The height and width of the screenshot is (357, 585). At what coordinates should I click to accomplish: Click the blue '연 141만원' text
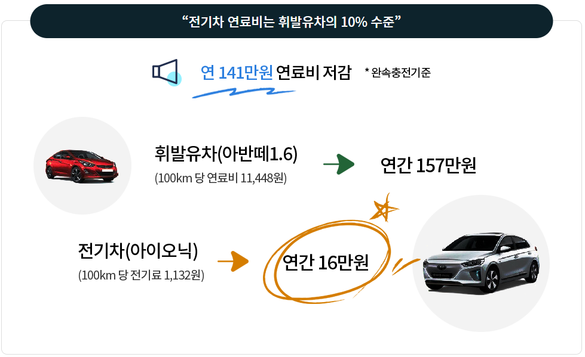[x=237, y=73]
